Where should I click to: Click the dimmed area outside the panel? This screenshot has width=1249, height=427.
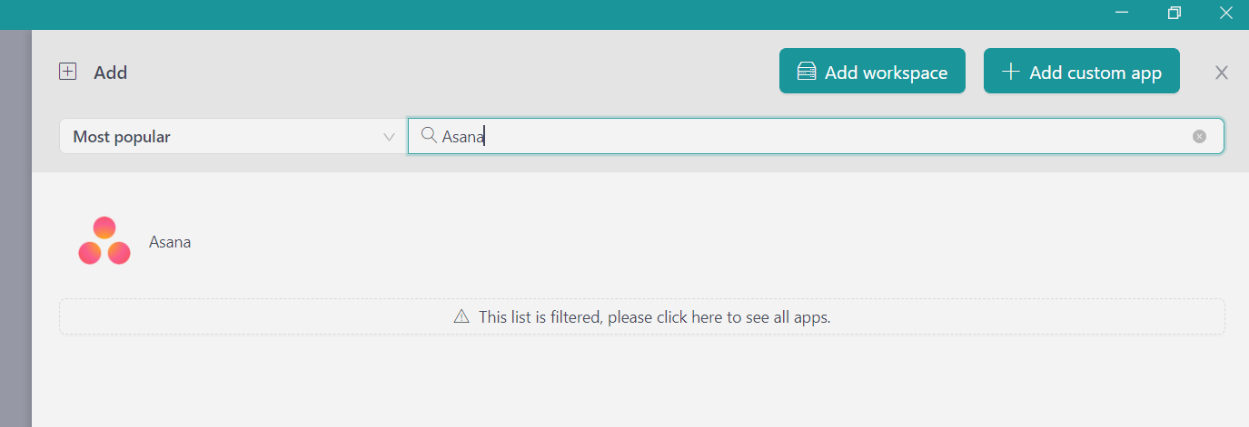pos(15,227)
